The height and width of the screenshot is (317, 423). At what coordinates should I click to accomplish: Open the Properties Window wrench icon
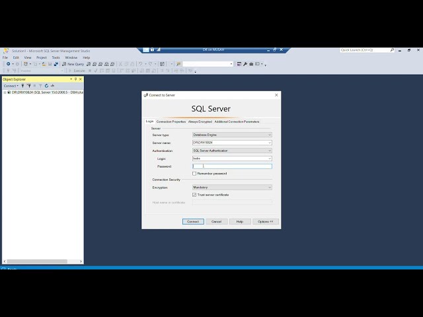tap(245, 64)
